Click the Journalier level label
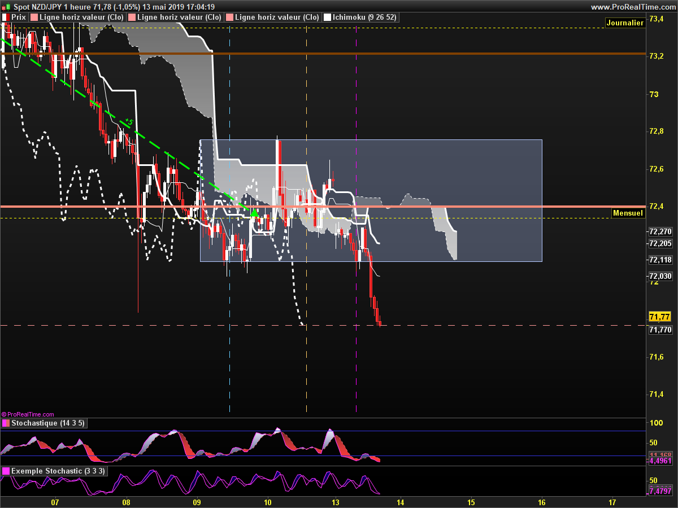The height and width of the screenshot is (508, 678). click(625, 23)
